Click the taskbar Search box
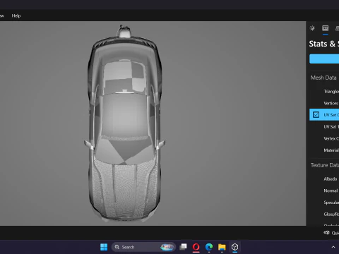Viewport: 339px width, 254px height. click(143, 247)
